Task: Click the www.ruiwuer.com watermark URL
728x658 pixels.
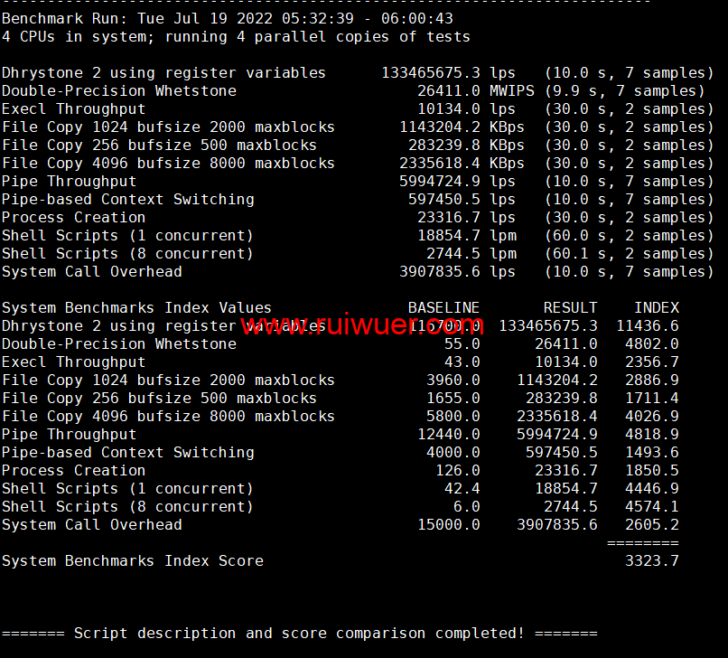Action: [x=361, y=325]
